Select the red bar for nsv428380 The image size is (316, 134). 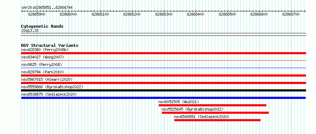[163, 53]
